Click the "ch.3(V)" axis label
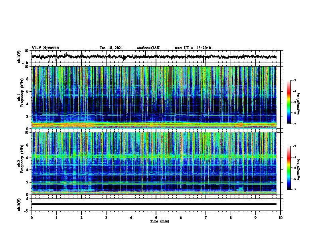Screen dimensions: 316x244 [19, 205]
